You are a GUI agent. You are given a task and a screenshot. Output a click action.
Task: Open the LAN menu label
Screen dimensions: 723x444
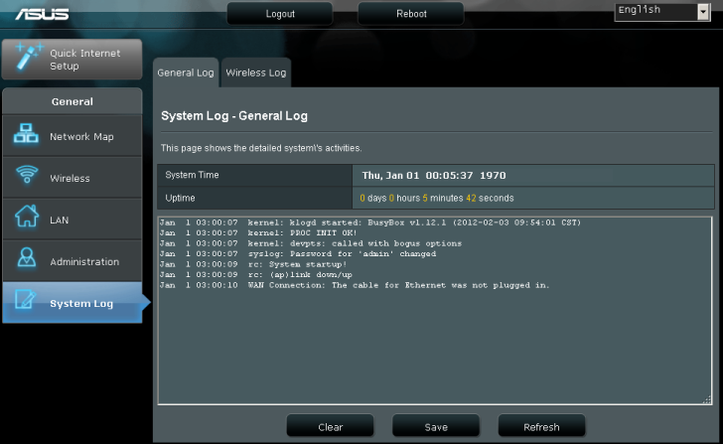coord(59,221)
